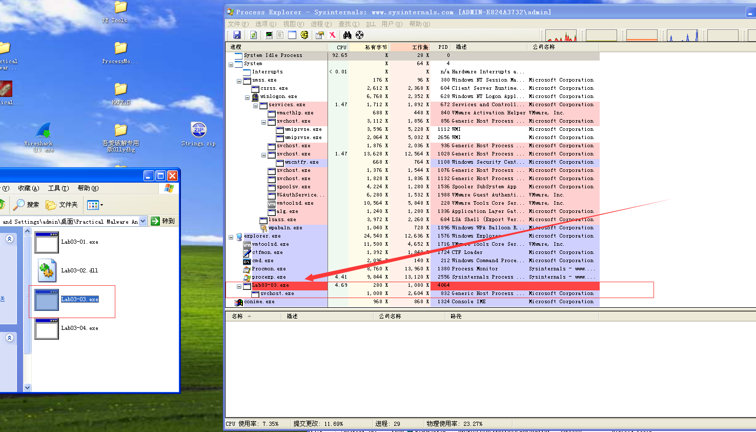The height and width of the screenshot is (432, 756).
Task: Collapse the services.exe tree node
Action: [x=255, y=105]
